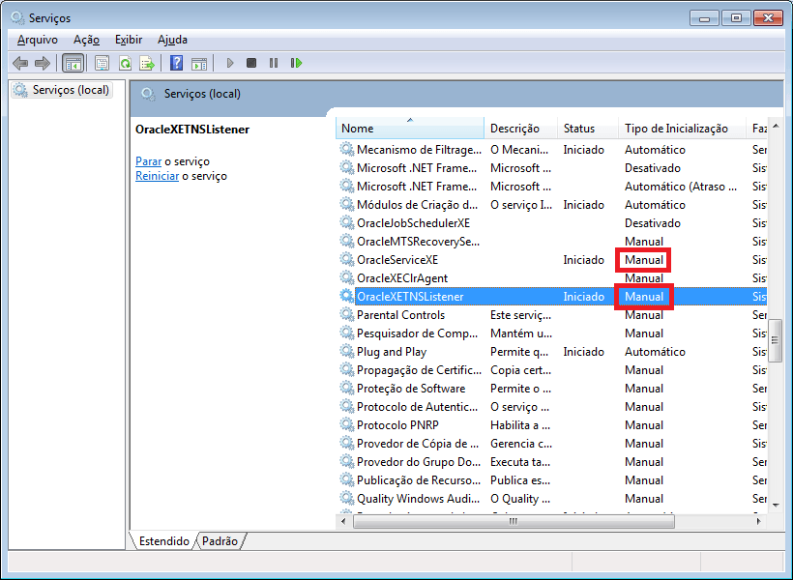Export the services list using the export icon

coord(147,62)
